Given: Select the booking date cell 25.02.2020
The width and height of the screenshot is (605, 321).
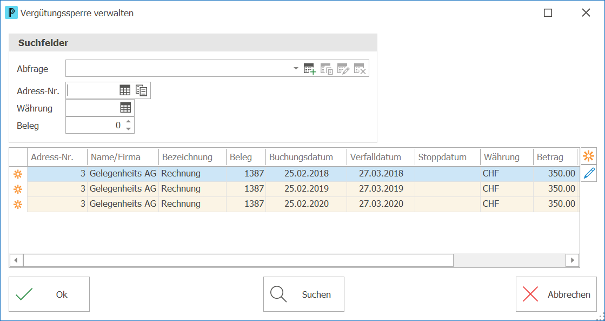Looking at the screenshot, I should point(307,204).
